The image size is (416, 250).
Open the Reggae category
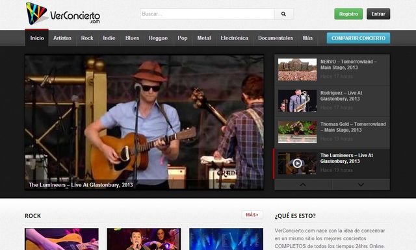158,38
